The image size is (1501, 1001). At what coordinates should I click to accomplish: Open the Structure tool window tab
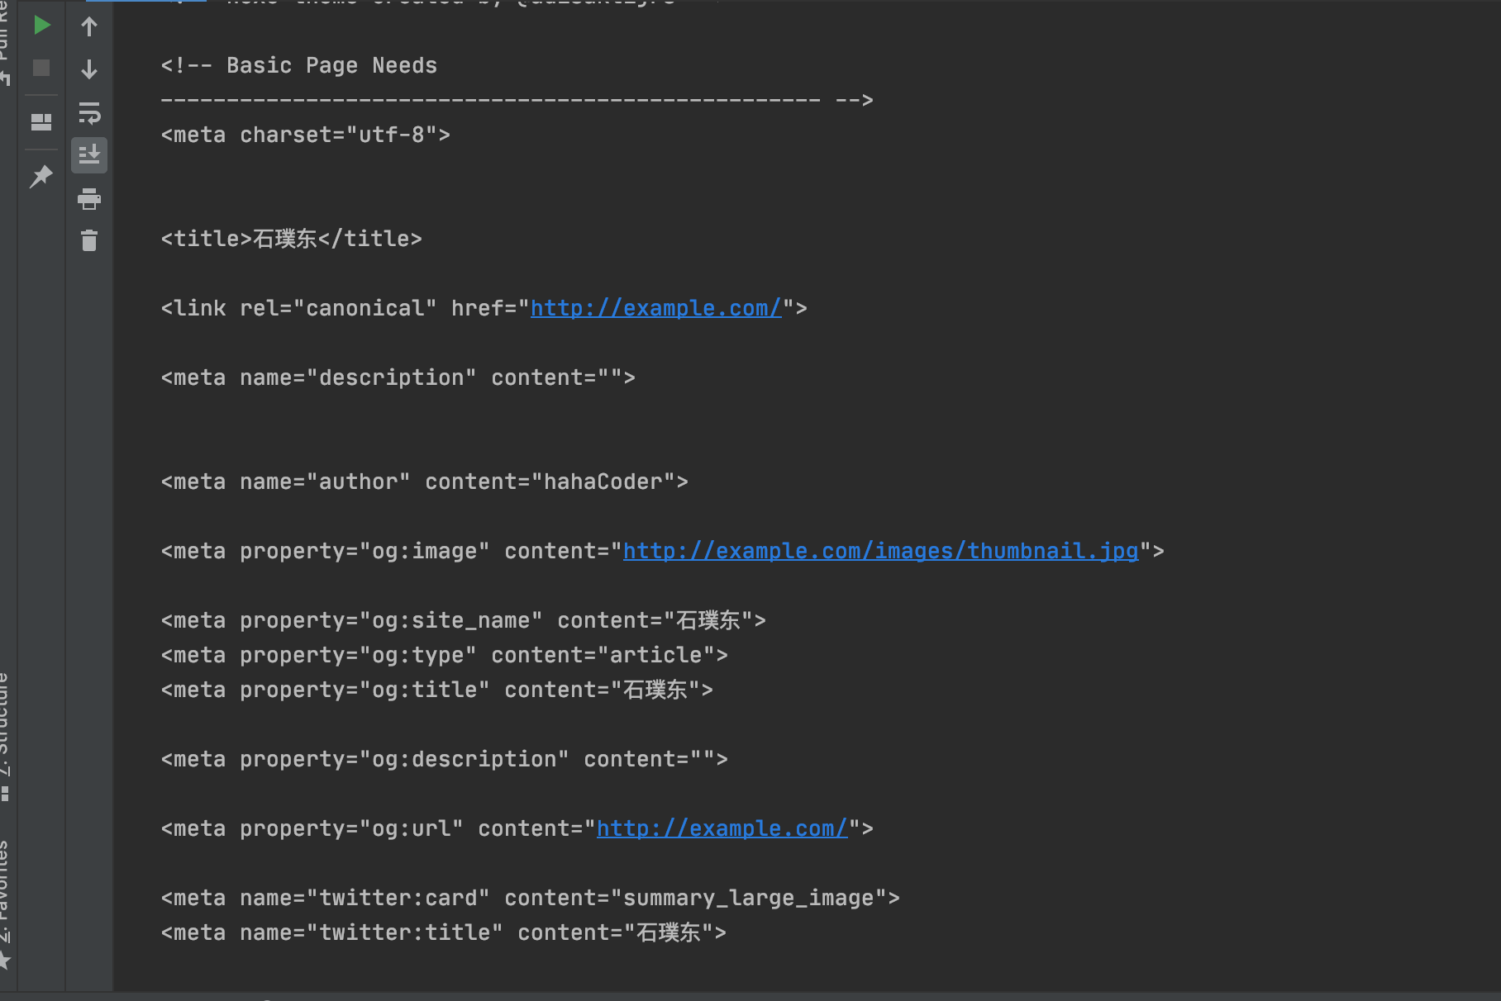coord(5,736)
